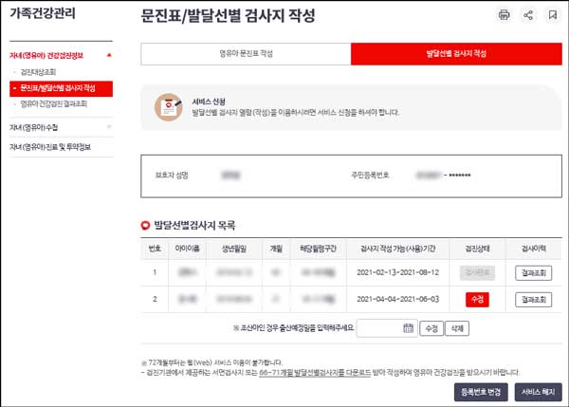Click date range 2021-04-04~2021-06-03
569x407 pixels.
tap(397, 299)
